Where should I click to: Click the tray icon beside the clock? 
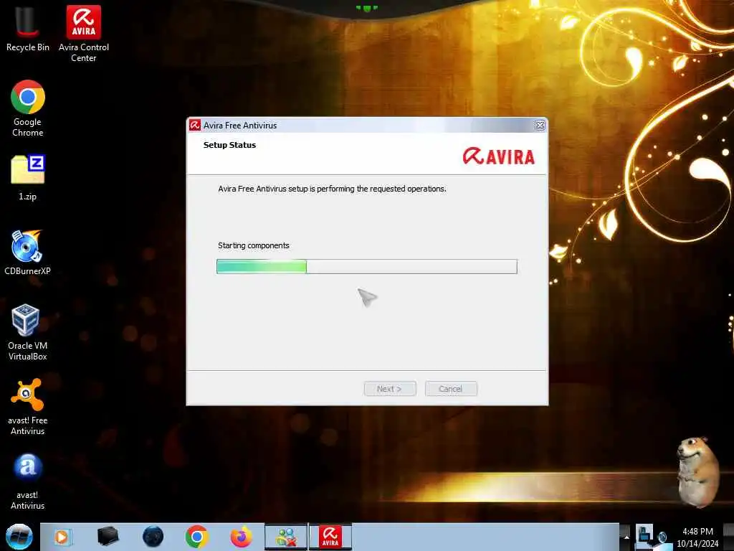662,537
